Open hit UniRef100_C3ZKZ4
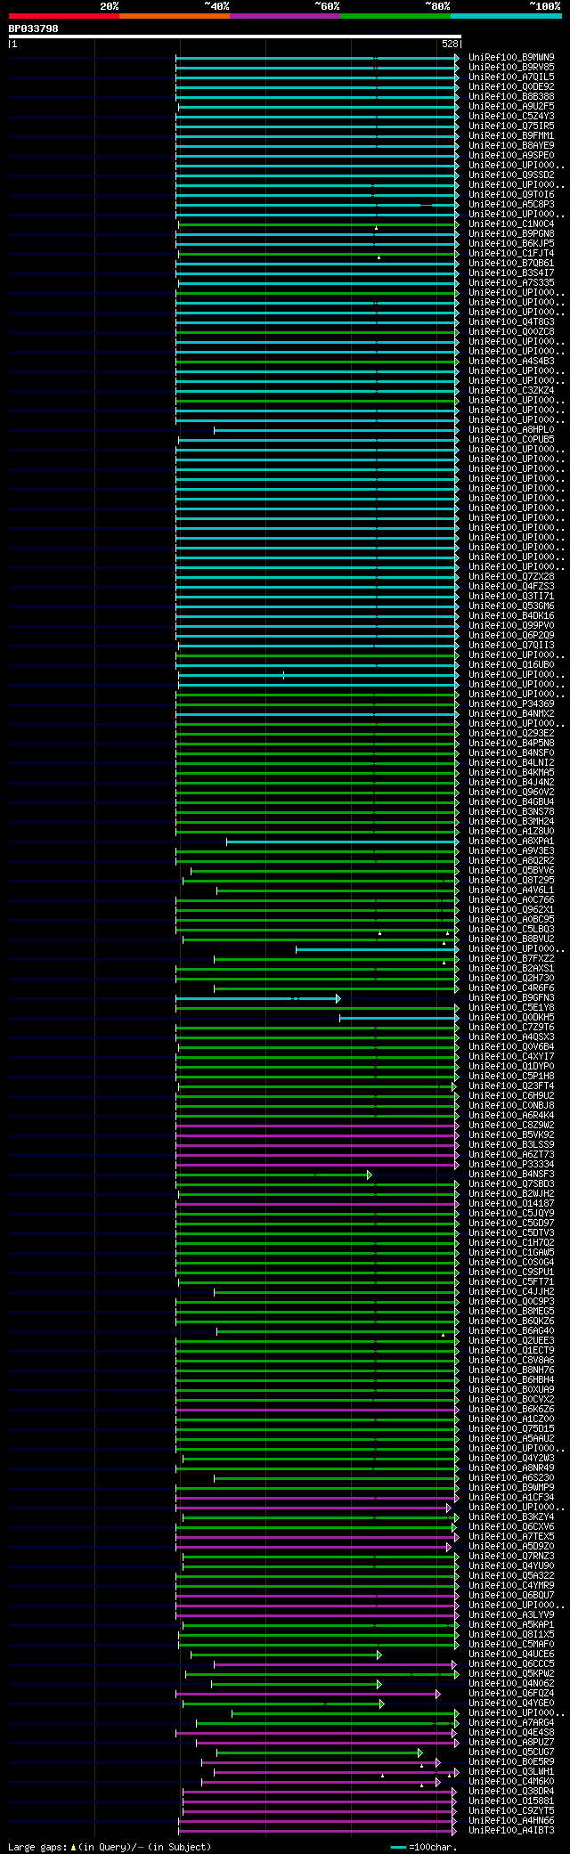570x1854 pixels. click(x=511, y=390)
